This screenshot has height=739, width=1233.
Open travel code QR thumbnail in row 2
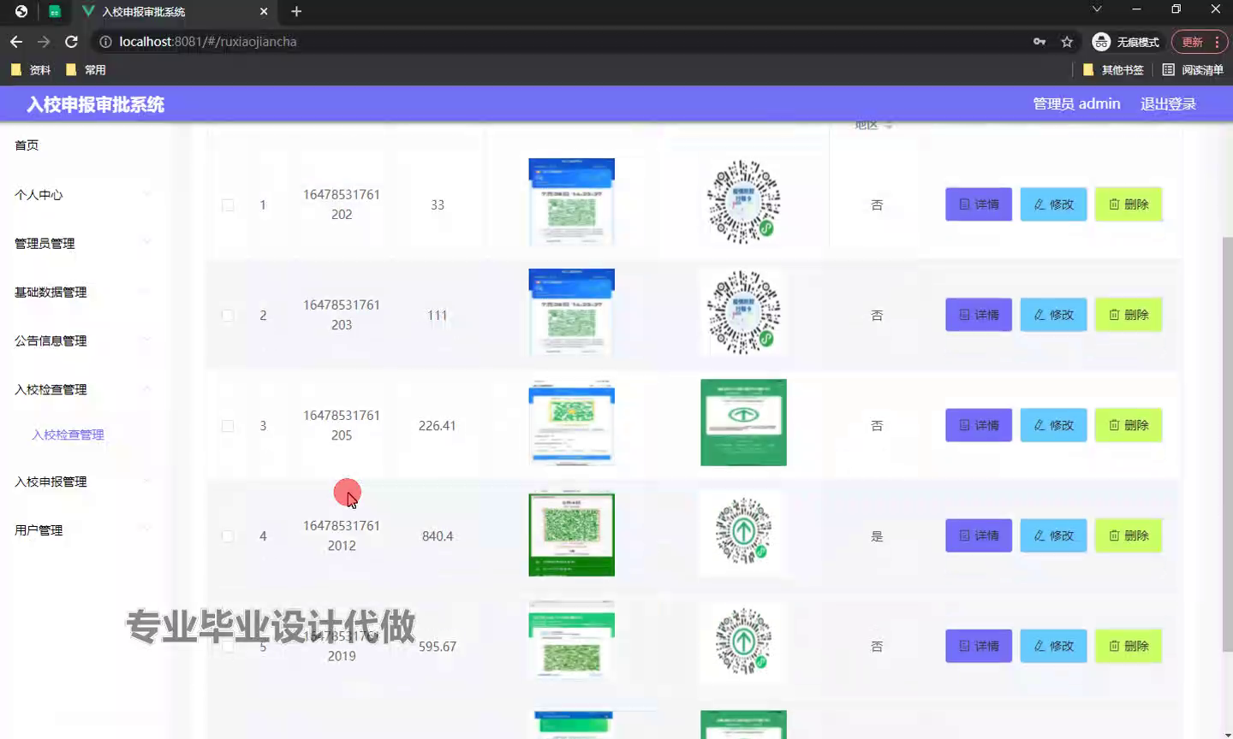click(x=743, y=312)
